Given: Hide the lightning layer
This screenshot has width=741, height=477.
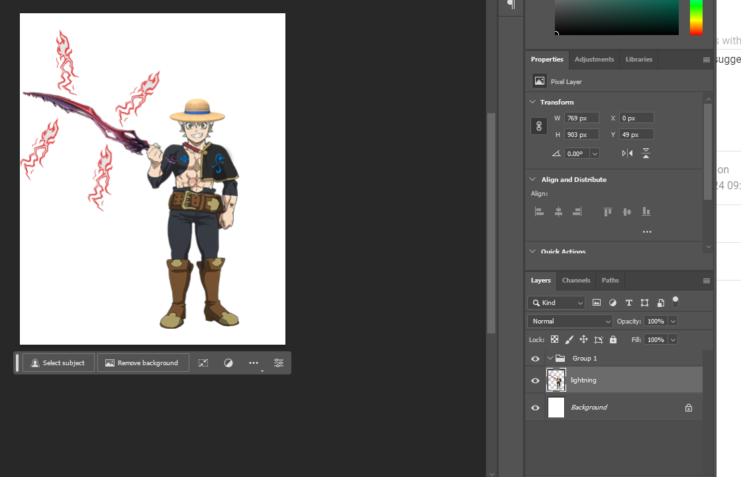Looking at the screenshot, I should point(536,380).
